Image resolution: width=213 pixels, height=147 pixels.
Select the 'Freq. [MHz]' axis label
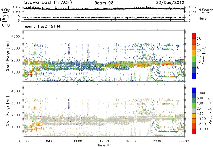pyautogui.click(x=5, y=18)
